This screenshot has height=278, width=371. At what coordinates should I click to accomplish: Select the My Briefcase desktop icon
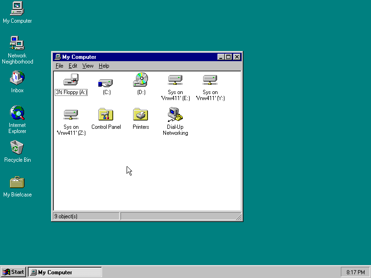(x=17, y=182)
